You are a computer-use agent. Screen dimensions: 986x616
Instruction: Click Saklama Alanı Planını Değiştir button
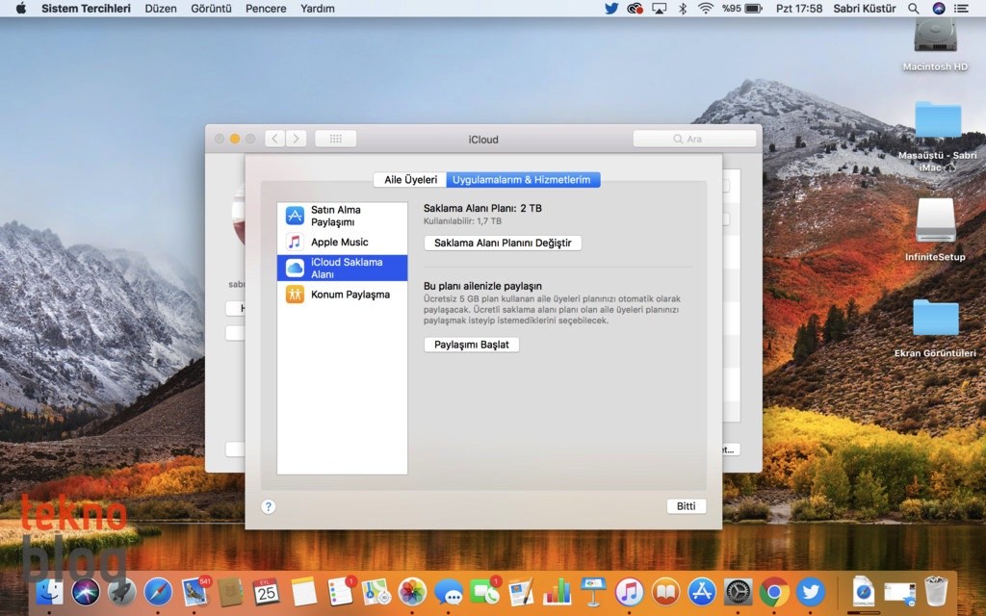point(503,243)
